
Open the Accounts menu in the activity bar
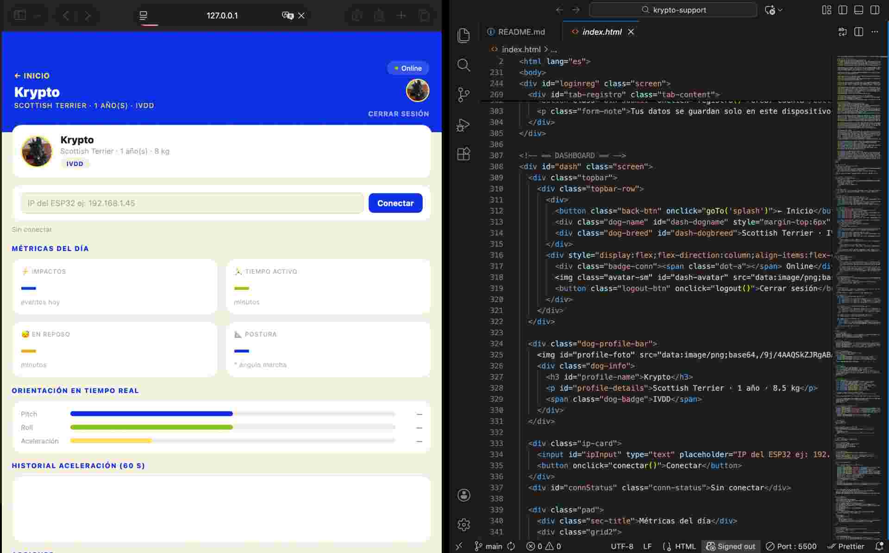[463, 495]
